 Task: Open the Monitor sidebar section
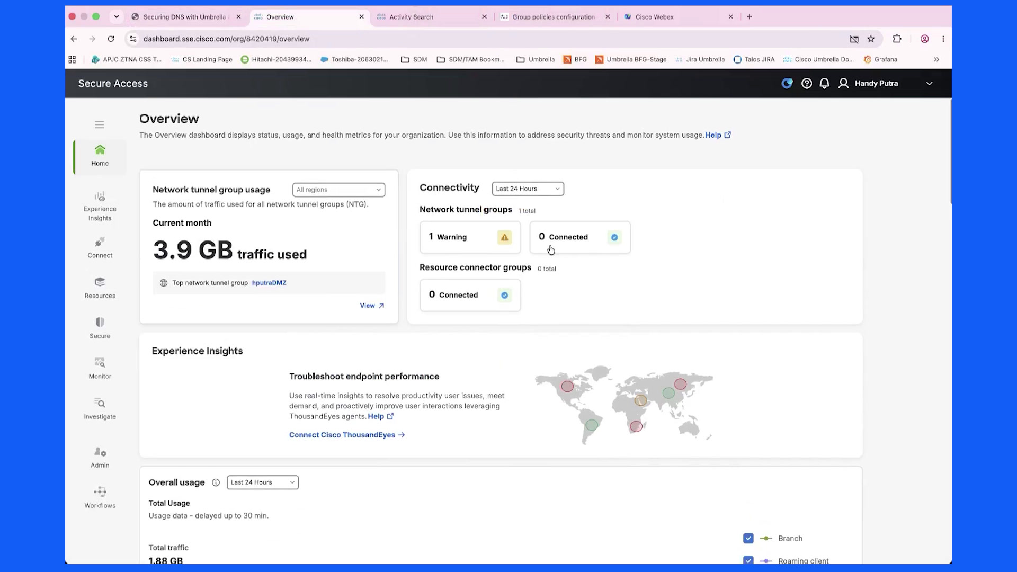pos(100,368)
